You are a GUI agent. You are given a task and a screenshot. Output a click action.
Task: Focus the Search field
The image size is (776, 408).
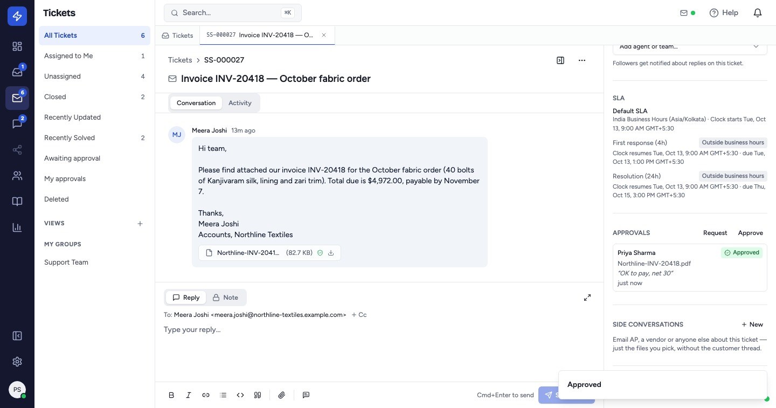point(233,13)
